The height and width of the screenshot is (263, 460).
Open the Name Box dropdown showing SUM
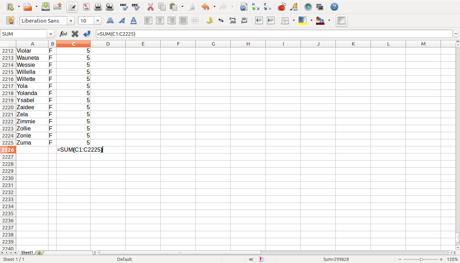[51, 34]
